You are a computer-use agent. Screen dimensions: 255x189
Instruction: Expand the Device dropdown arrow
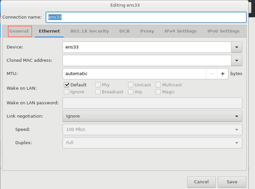(x=237, y=47)
